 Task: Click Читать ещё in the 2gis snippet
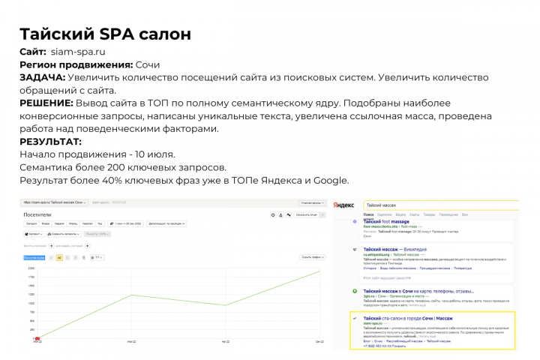[417, 305]
